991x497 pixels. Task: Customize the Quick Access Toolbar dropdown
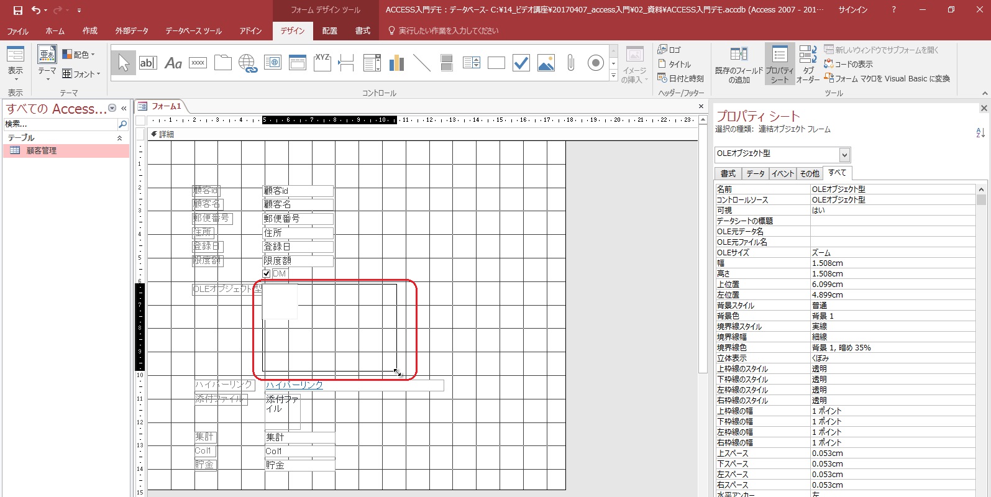click(79, 11)
